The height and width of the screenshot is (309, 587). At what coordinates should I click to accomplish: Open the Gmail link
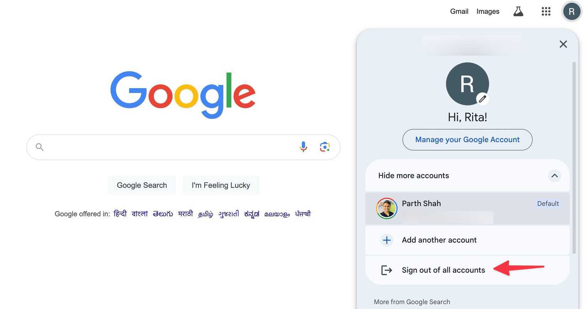(459, 11)
